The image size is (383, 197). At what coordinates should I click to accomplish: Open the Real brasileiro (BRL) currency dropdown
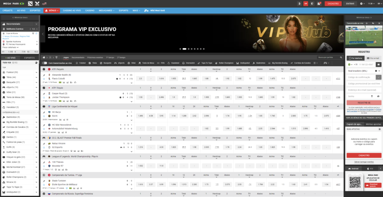(x=364, y=71)
